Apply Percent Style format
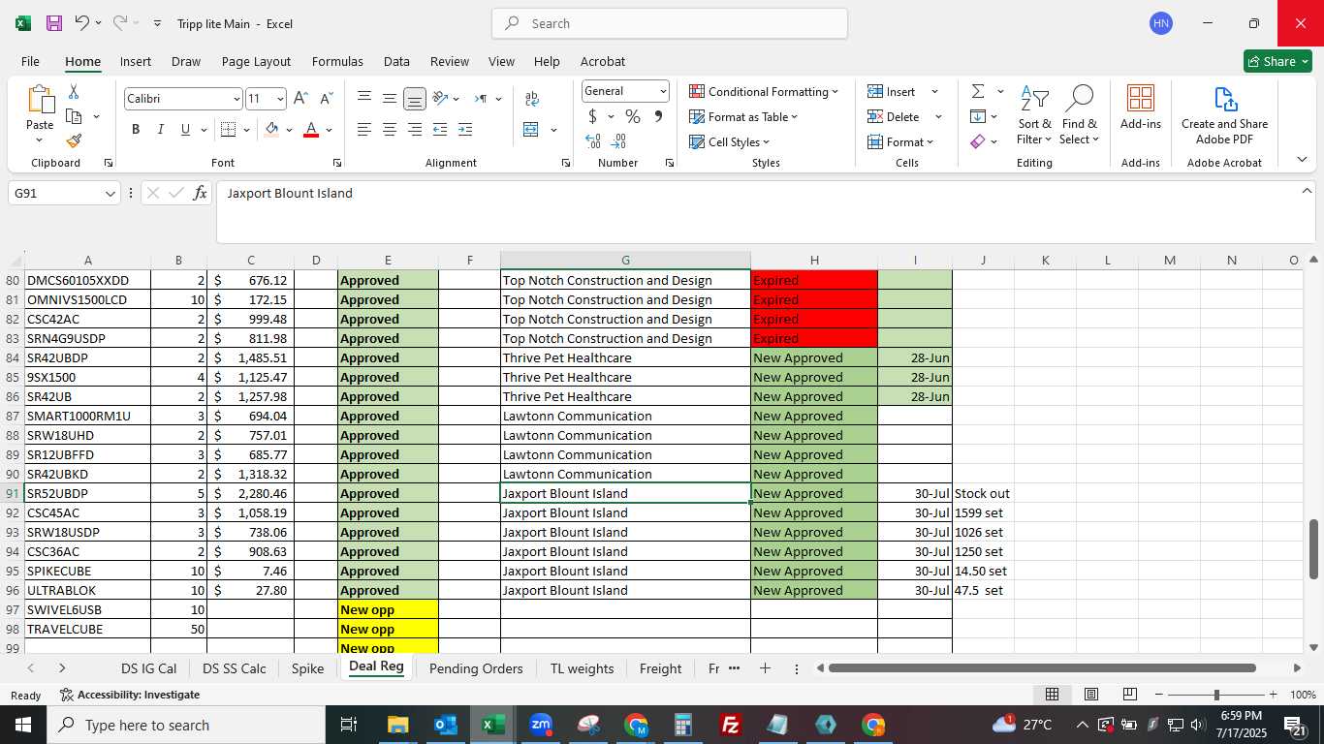The width and height of the screenshot is (1324, 744). tap(633, 117)
